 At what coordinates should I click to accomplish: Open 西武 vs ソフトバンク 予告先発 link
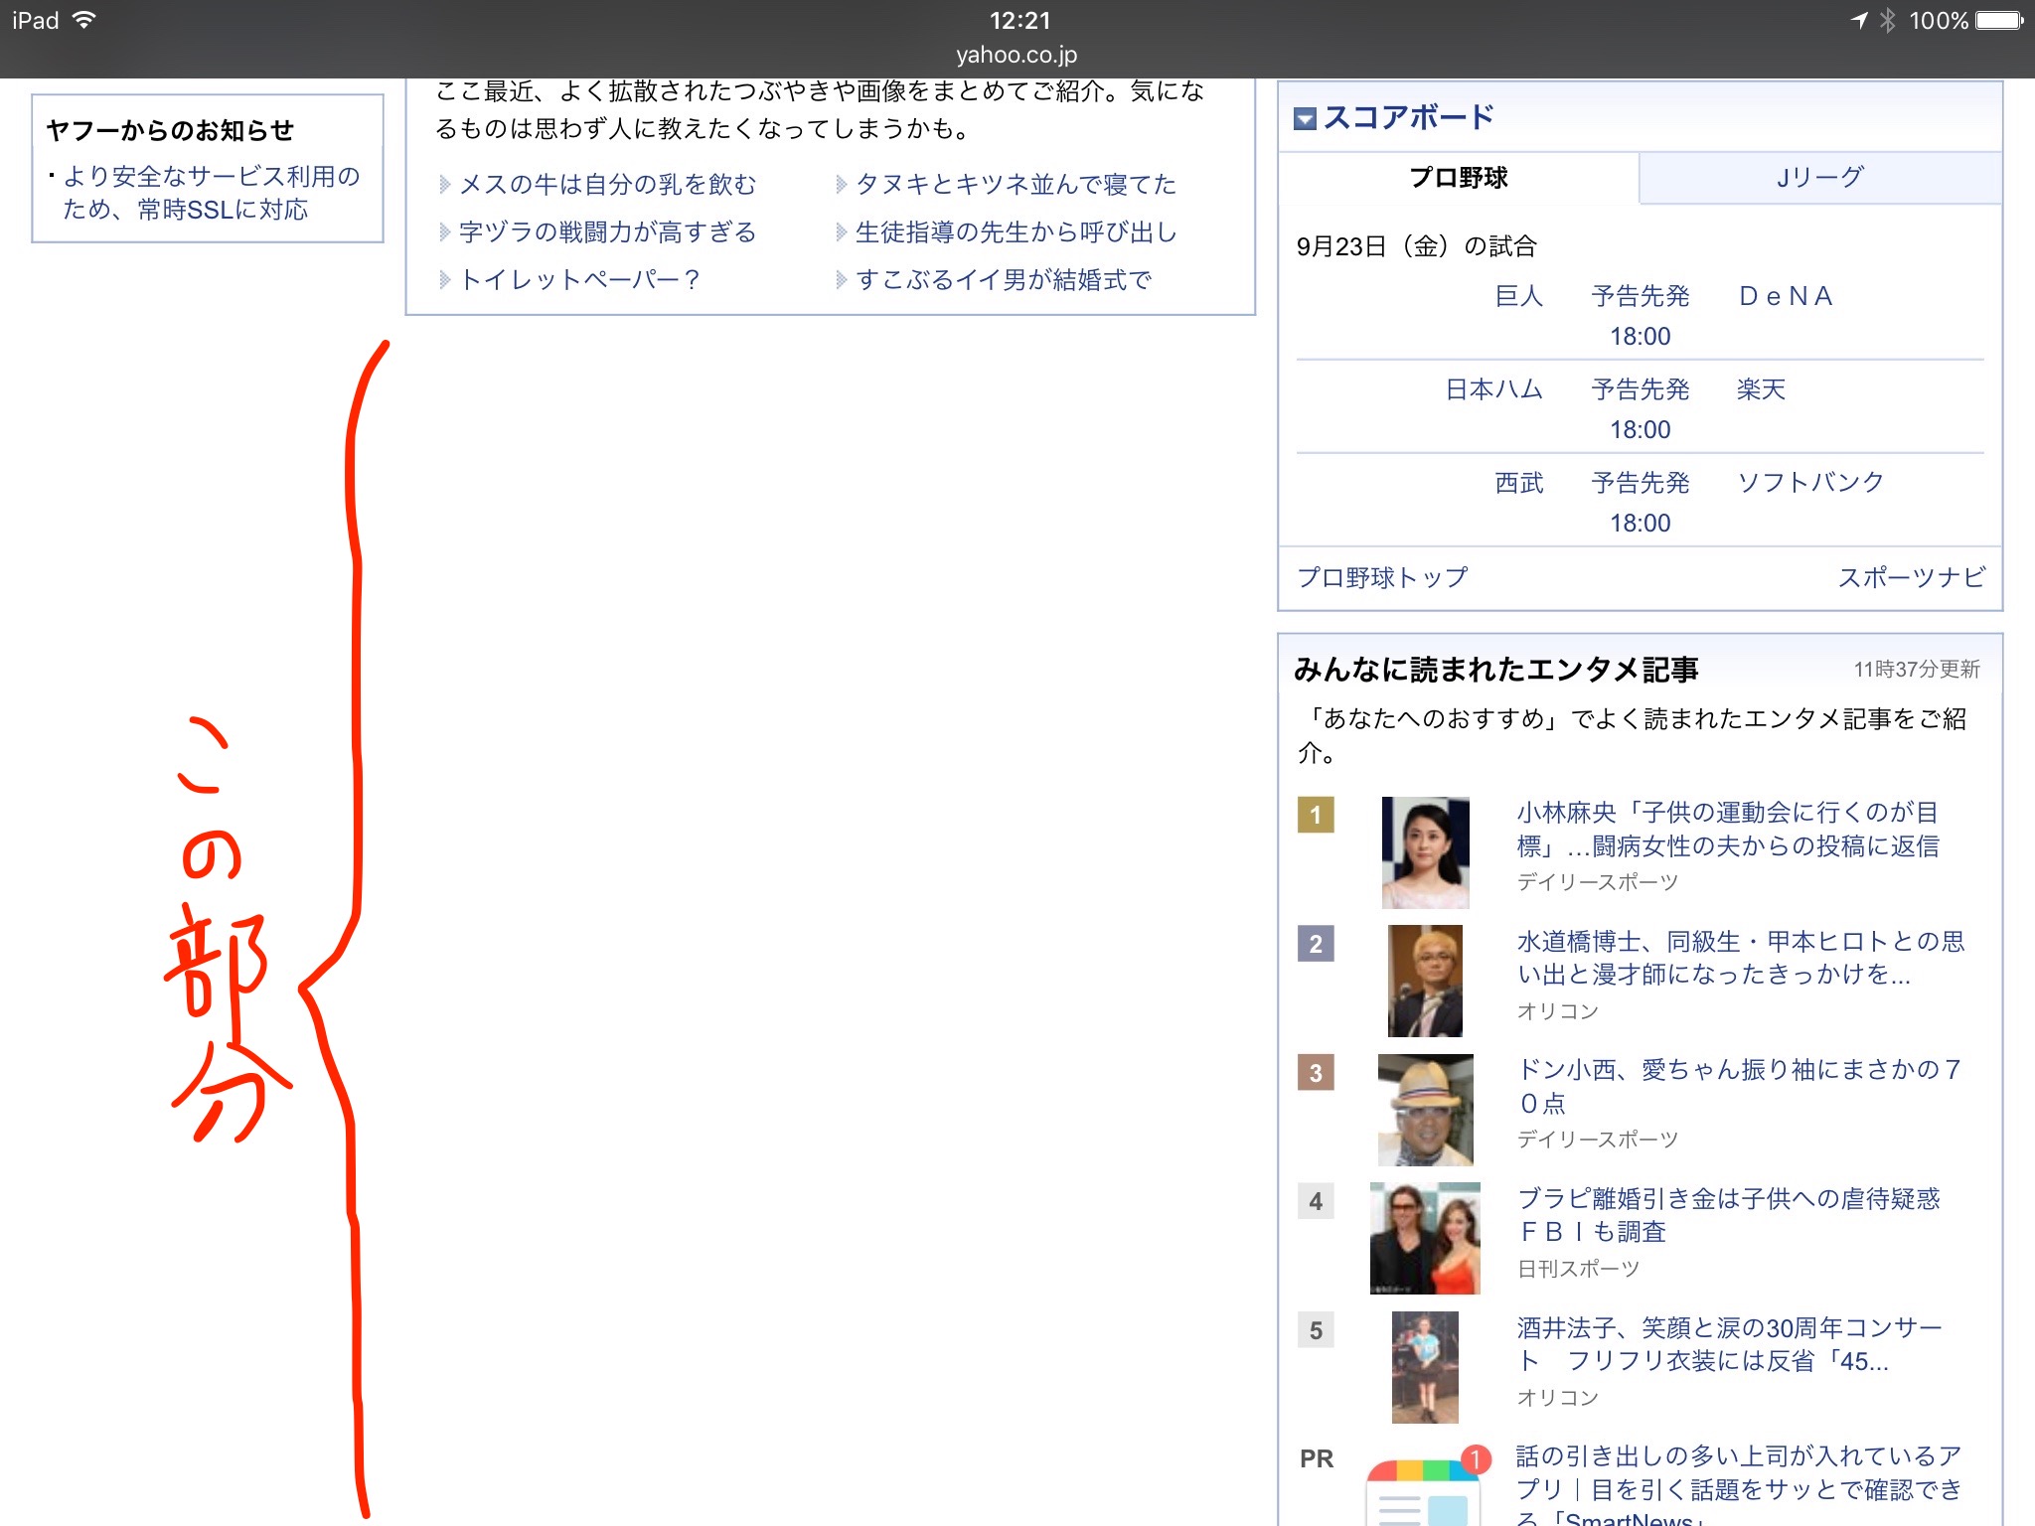coord(1640,483)
